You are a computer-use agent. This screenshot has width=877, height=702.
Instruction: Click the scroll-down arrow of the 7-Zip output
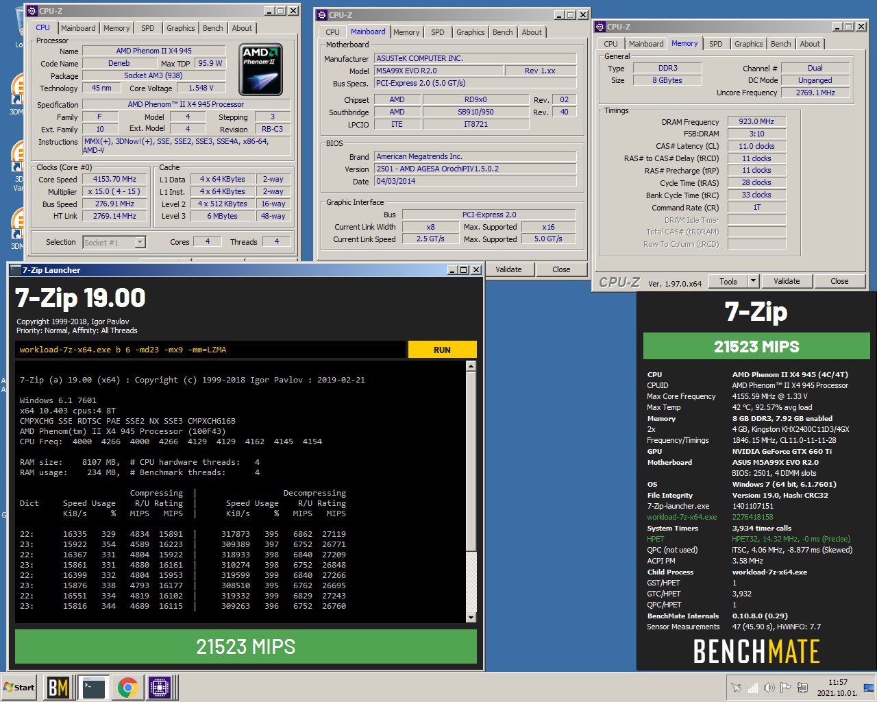(471, 617)
